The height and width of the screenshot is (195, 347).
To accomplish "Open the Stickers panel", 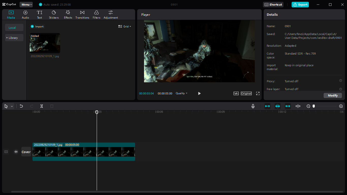I will [x=54, y=15].
